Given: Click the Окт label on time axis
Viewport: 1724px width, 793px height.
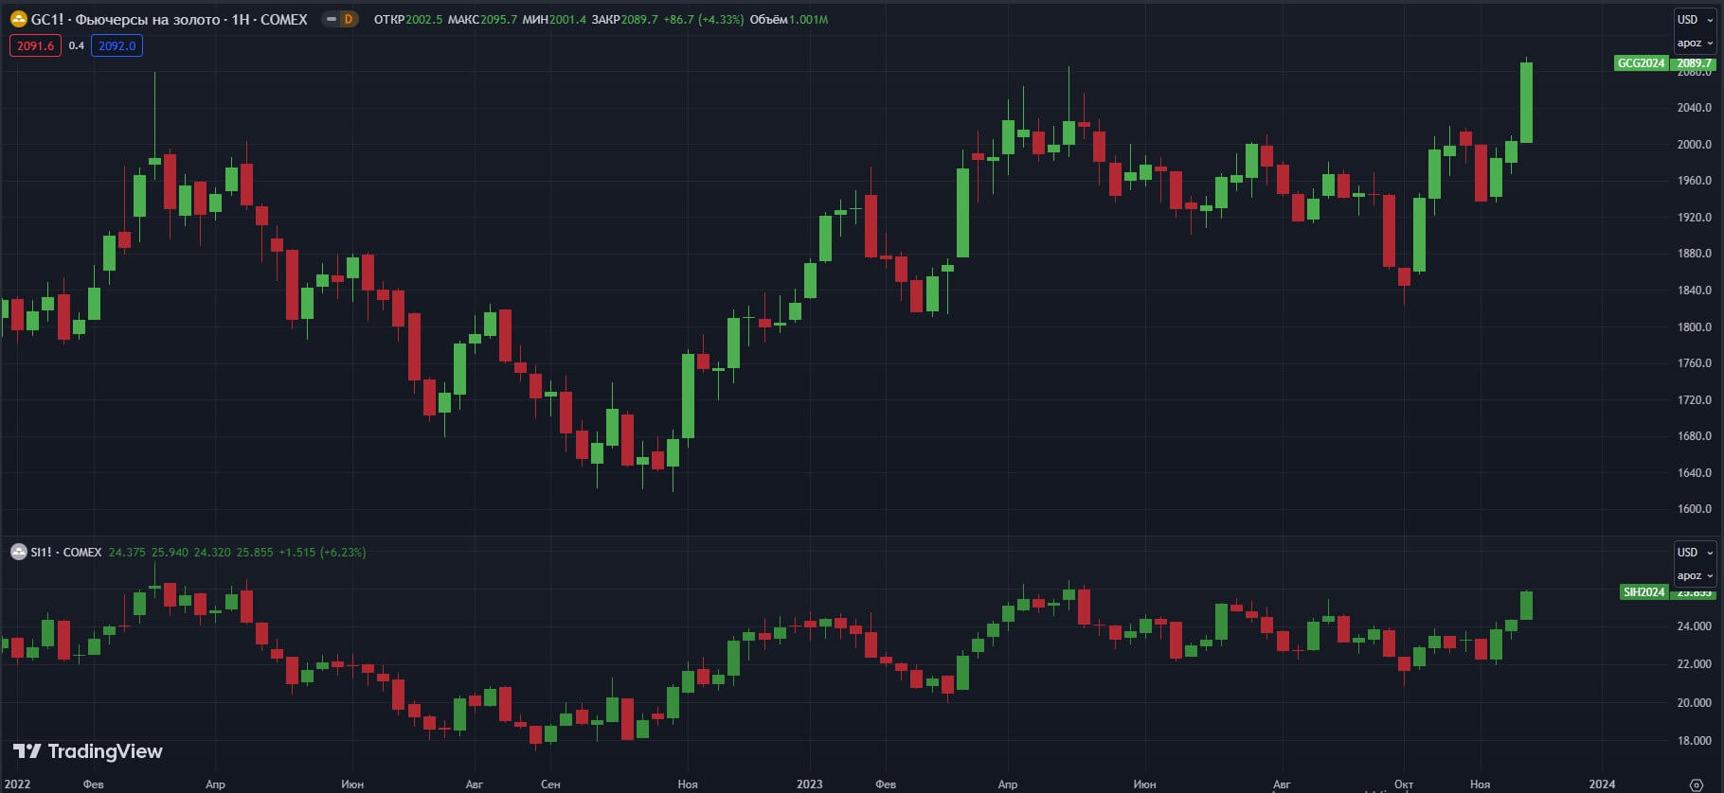Looking at the screenshot, I should [x=1404, y=784].
